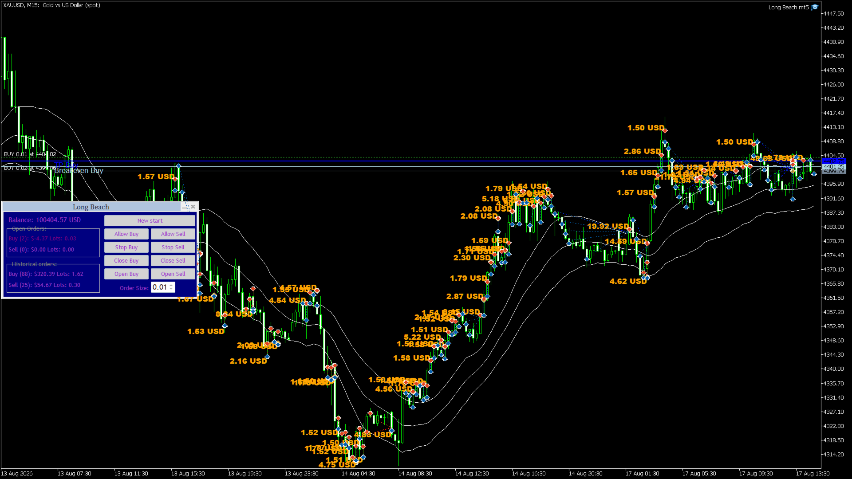Click the 2.86 USD profit label
The image size is (852, 479).
click(x=642, y=151)
